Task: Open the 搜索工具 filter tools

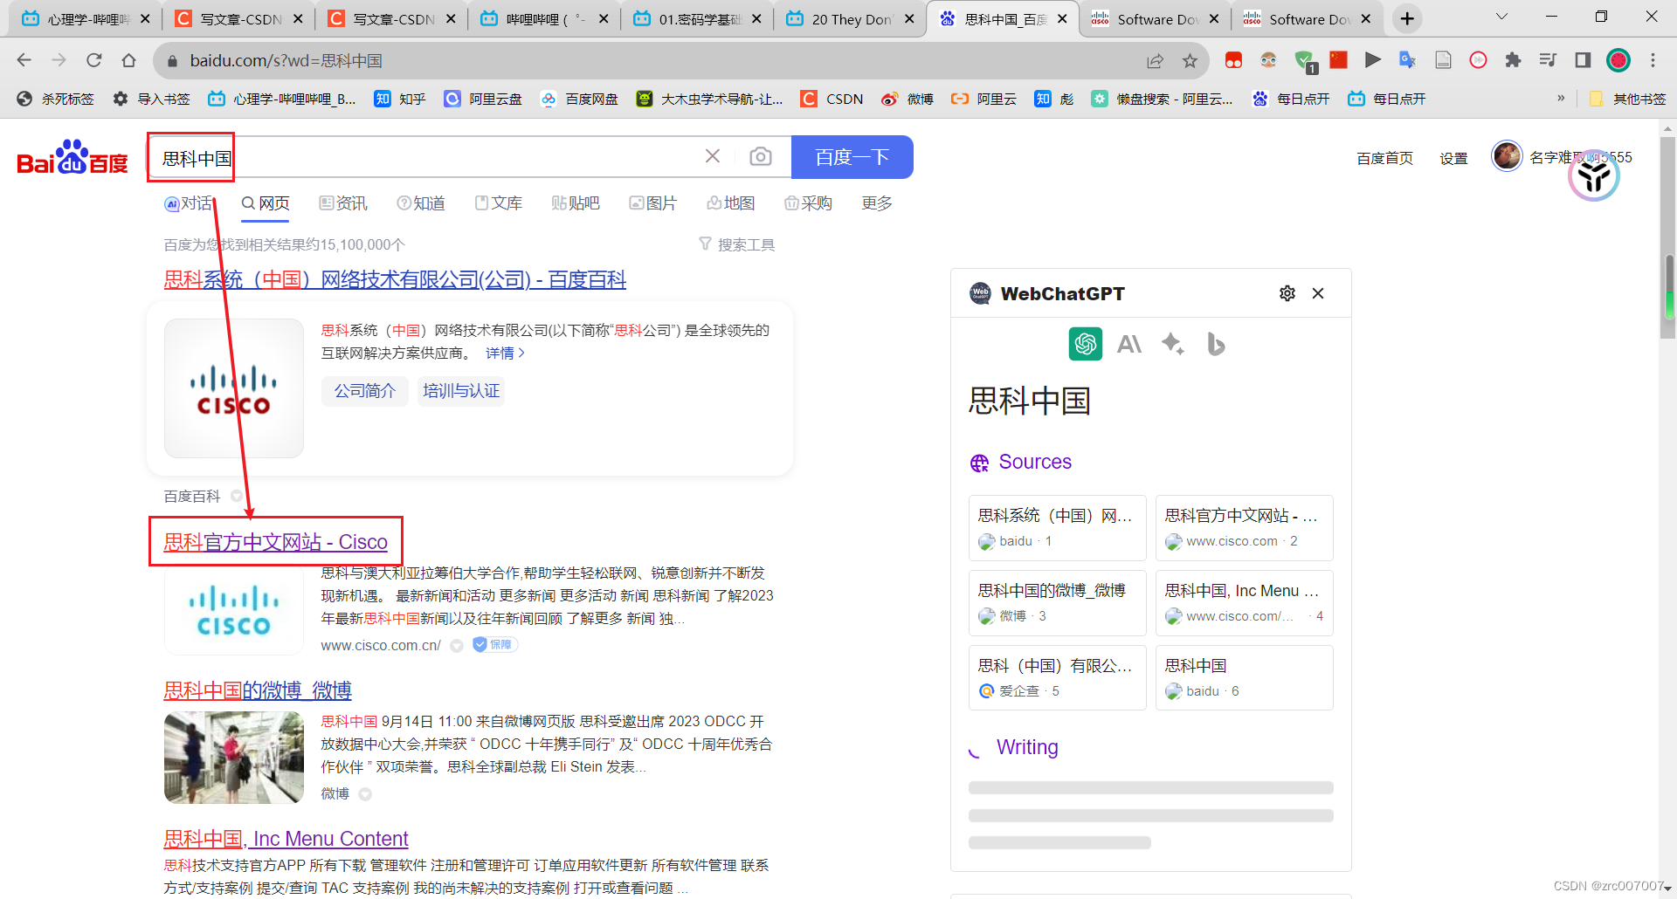Action: tap(737, 244)
